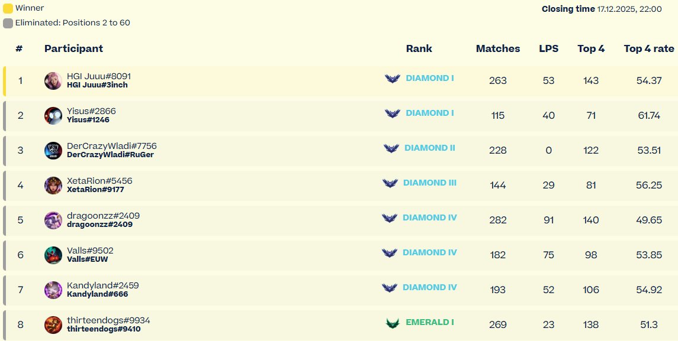The height and width of the screenshot is (341, 678).
Task: Click the # column header
Action: coord(19,49)
